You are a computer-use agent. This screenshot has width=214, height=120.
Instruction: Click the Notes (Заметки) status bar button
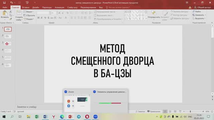[x=140, y=111]
